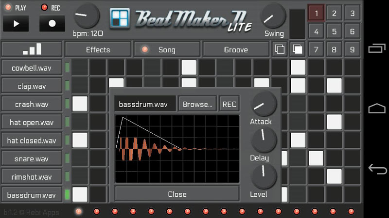Click the Attack knob
This screenshot has width=389, height=218.
pyautogui.click(x=264, y=104)
